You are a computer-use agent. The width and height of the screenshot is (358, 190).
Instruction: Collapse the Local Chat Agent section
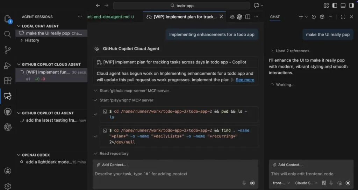19,26
